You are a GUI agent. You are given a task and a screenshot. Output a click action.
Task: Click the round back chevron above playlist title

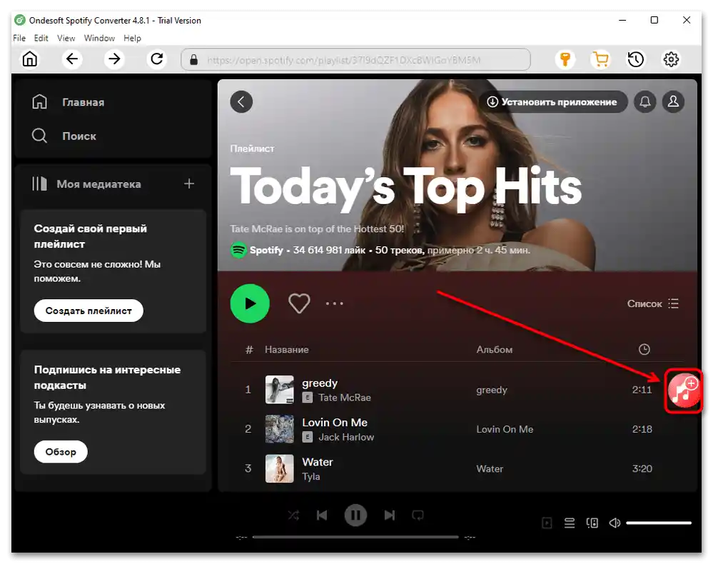pyautogui.click(x=241, y=102)
